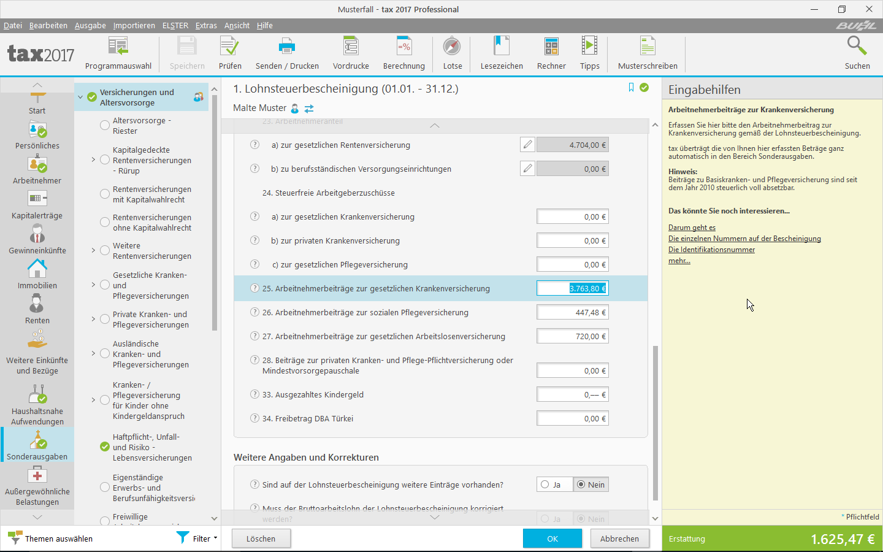Open the ELSTER menu

tap(175, 25)
